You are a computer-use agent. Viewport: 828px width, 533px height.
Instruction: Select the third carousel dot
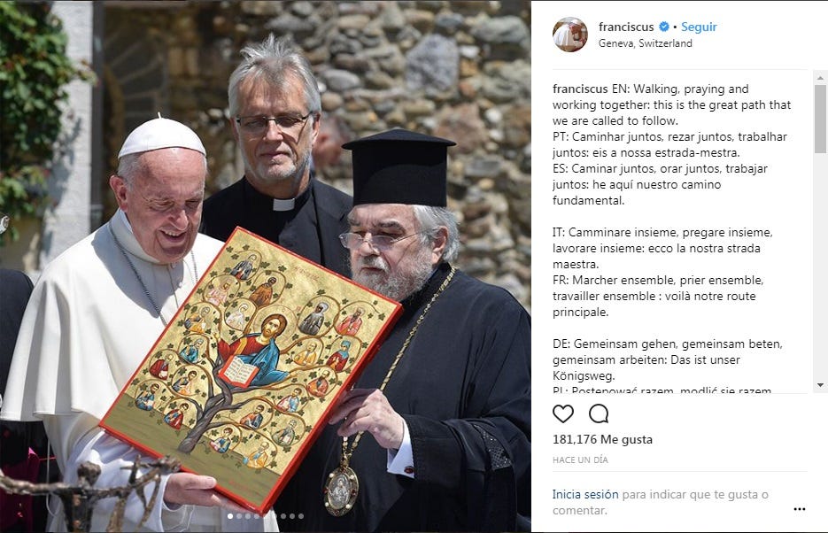[x=248, y=516]
